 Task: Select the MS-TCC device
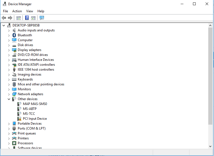click(x=29, y=114)
